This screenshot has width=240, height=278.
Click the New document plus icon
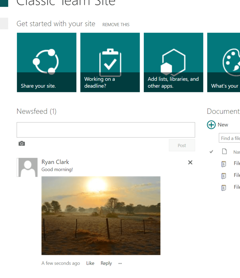pos(211,125)
